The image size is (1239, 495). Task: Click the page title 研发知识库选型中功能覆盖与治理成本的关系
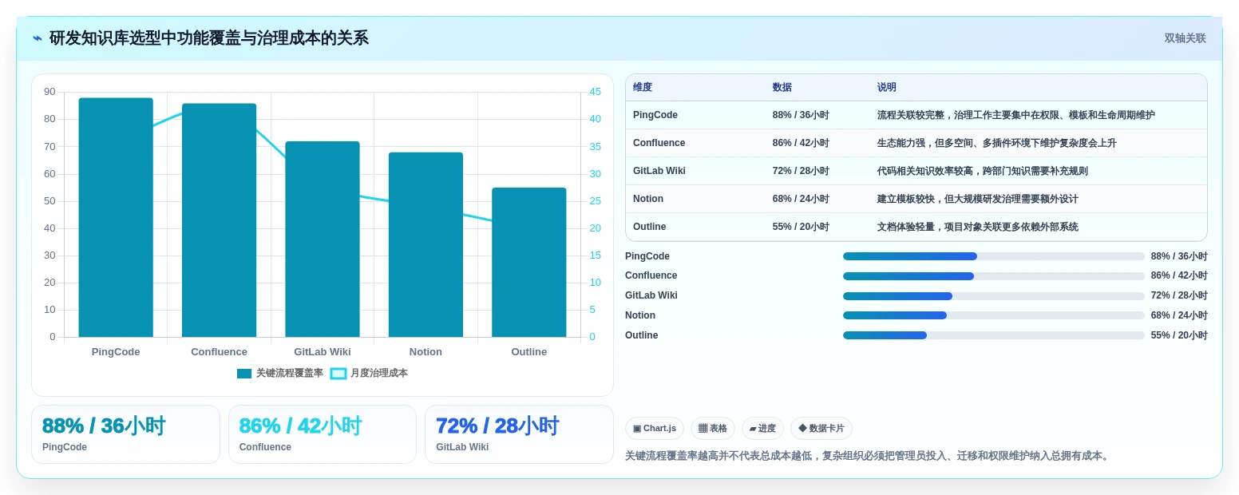click(x=209, y=38)
